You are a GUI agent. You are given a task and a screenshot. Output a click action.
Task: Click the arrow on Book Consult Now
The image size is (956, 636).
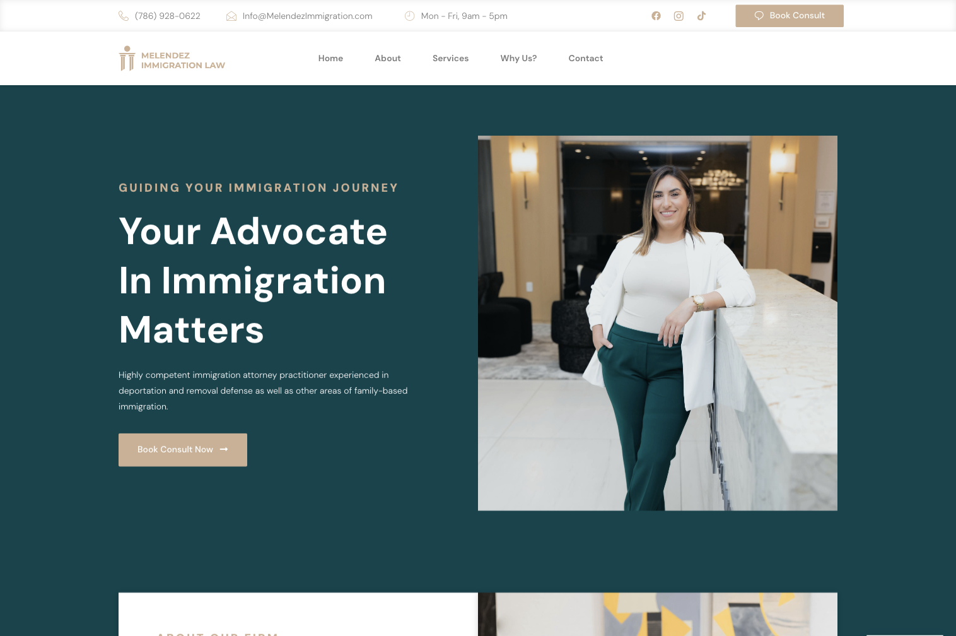click(224, 449)
